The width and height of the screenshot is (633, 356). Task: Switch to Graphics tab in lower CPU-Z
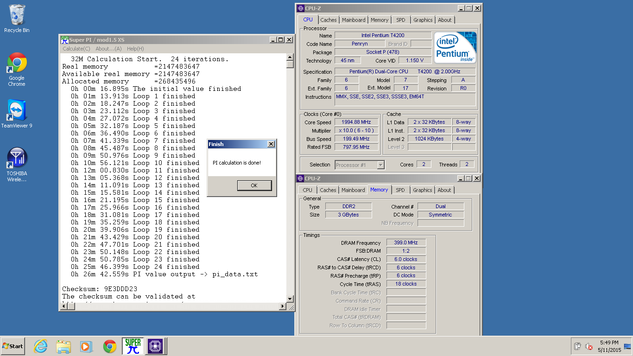tap(423, 190)
